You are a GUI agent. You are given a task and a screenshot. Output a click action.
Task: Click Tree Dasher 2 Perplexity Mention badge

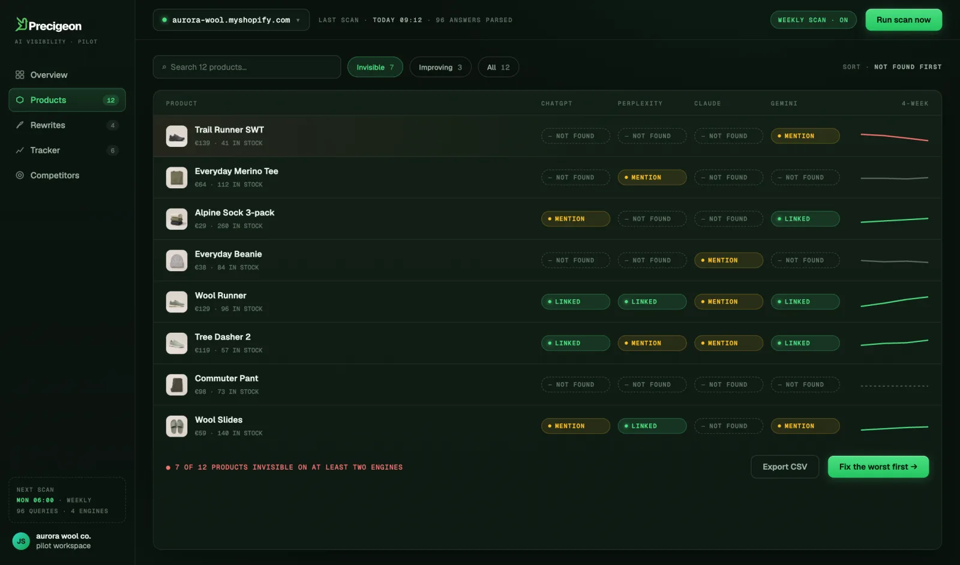[652, 343]
